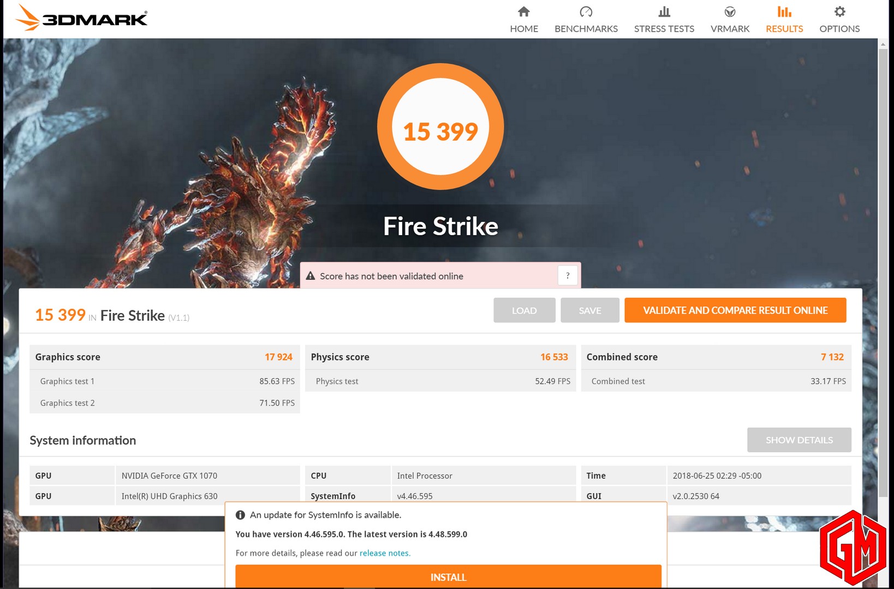Click the Results bars icon

[x=784, y=11]
